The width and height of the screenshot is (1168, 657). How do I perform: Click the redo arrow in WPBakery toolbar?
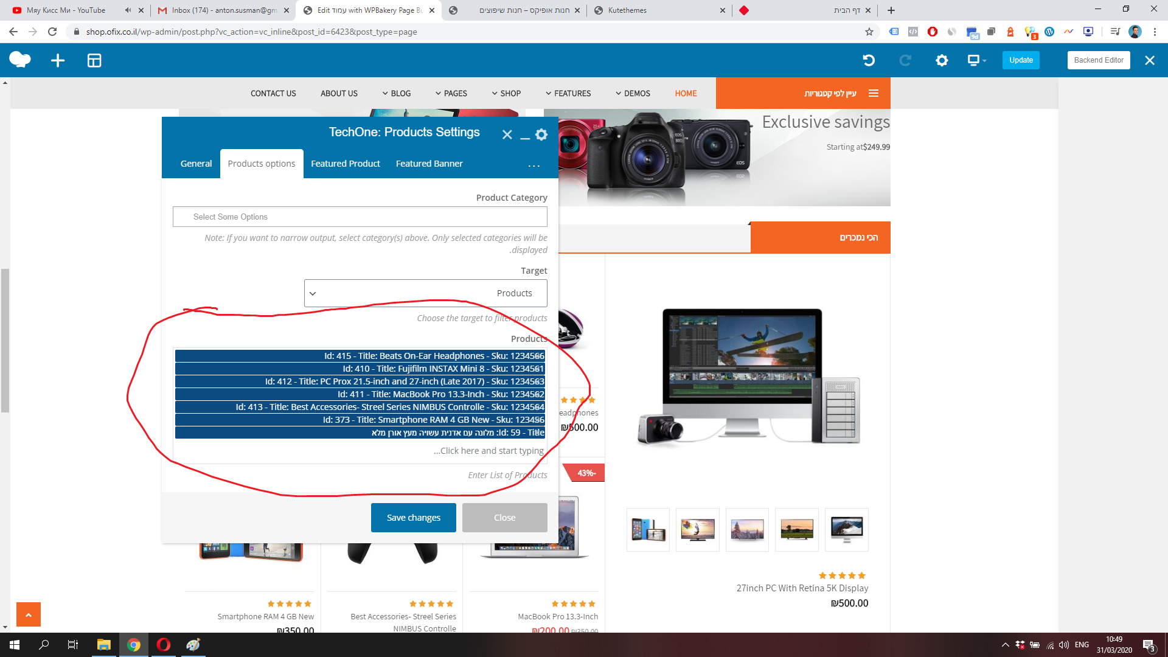905,60
